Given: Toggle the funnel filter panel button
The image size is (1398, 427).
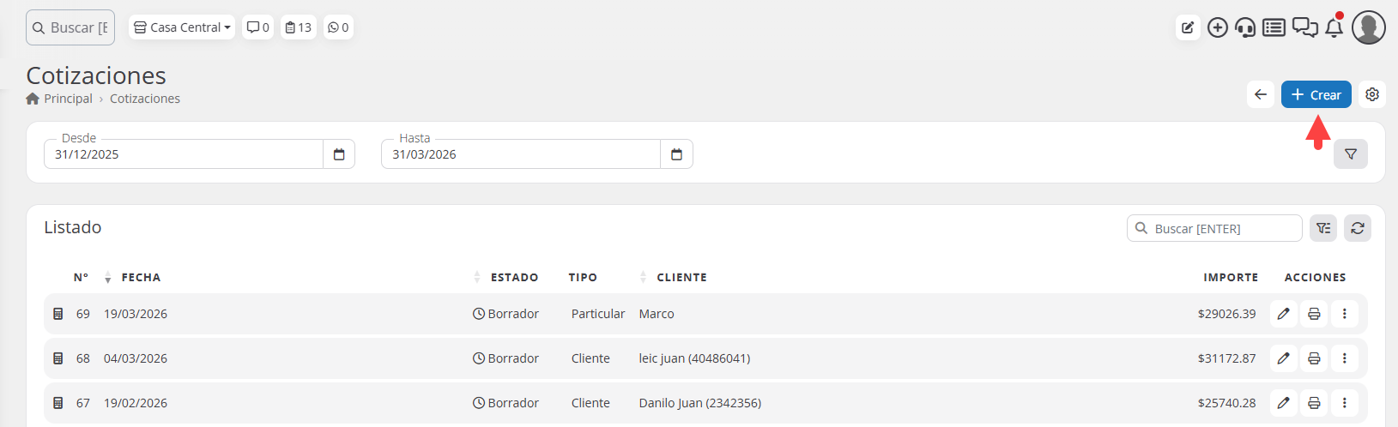Looking at the screenshot, I should click(1350, 154).
